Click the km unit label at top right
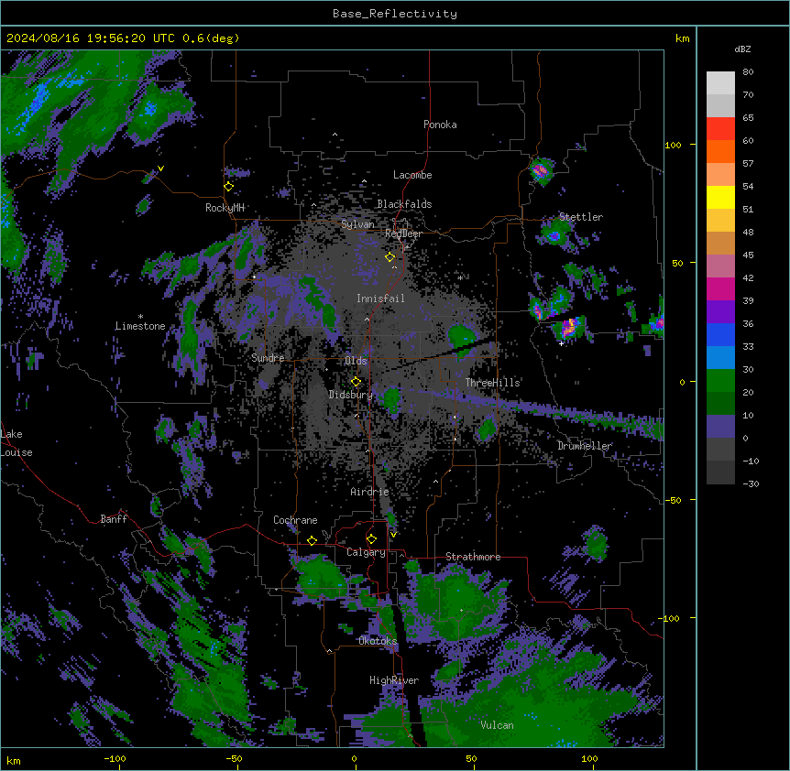The height and width of the screenshot is (771, 790). click(x=682, y=38)
